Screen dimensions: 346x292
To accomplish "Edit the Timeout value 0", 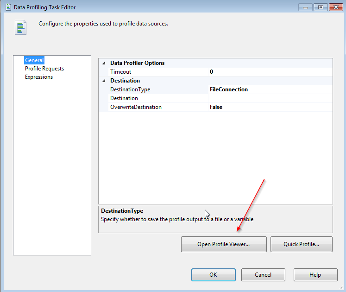I will (x=270, y=72).
